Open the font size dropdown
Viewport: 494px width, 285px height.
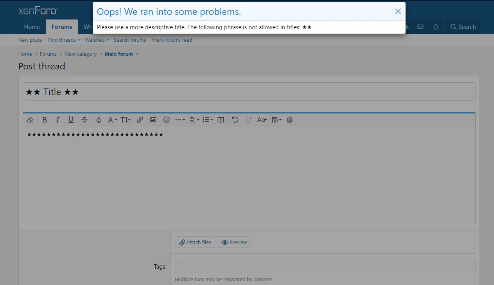tap(125, 120)
